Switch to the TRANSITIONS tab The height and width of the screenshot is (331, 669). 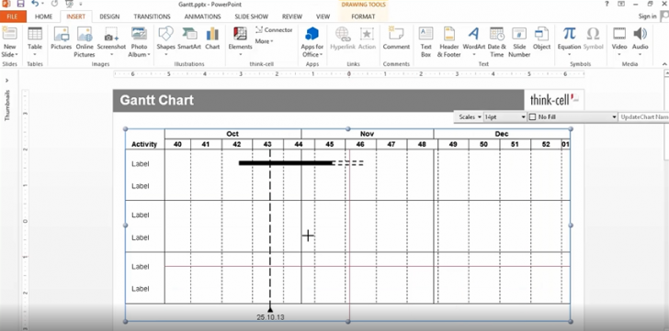click(x=152, y=17)
